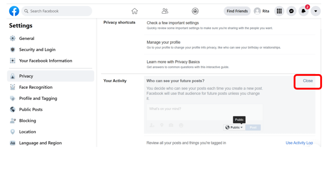The height and width of the screenshot is (169, 325).
Task: Click the Facebook logo icon
Action: [x=14, y=11]
